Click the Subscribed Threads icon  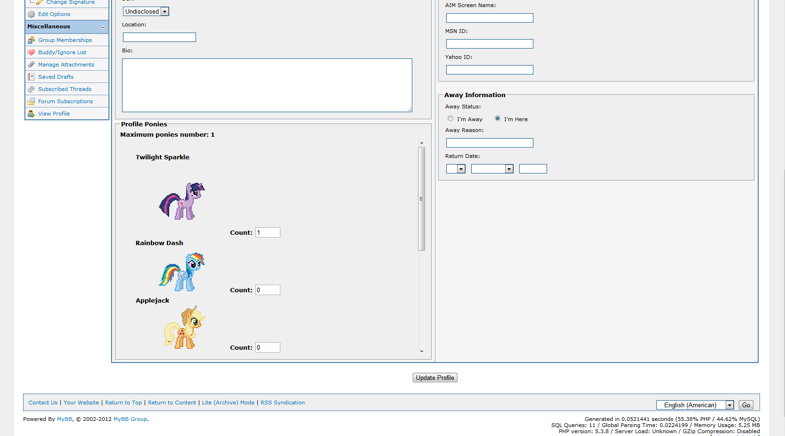(31, 89)
